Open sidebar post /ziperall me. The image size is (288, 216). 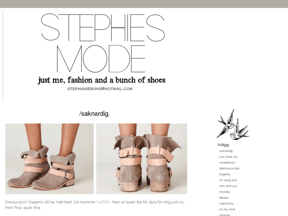click(227, 203)
